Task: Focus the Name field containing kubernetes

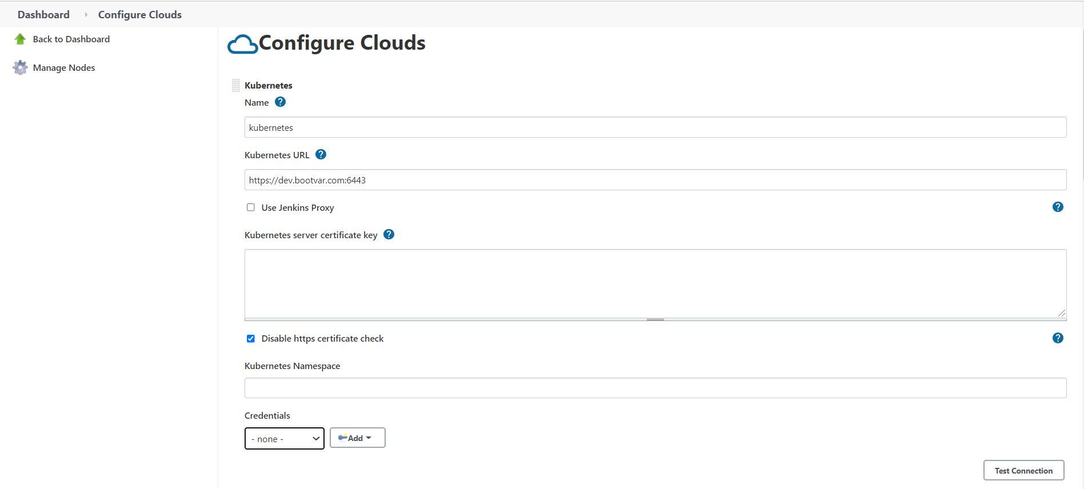Action: click(655, 127)
